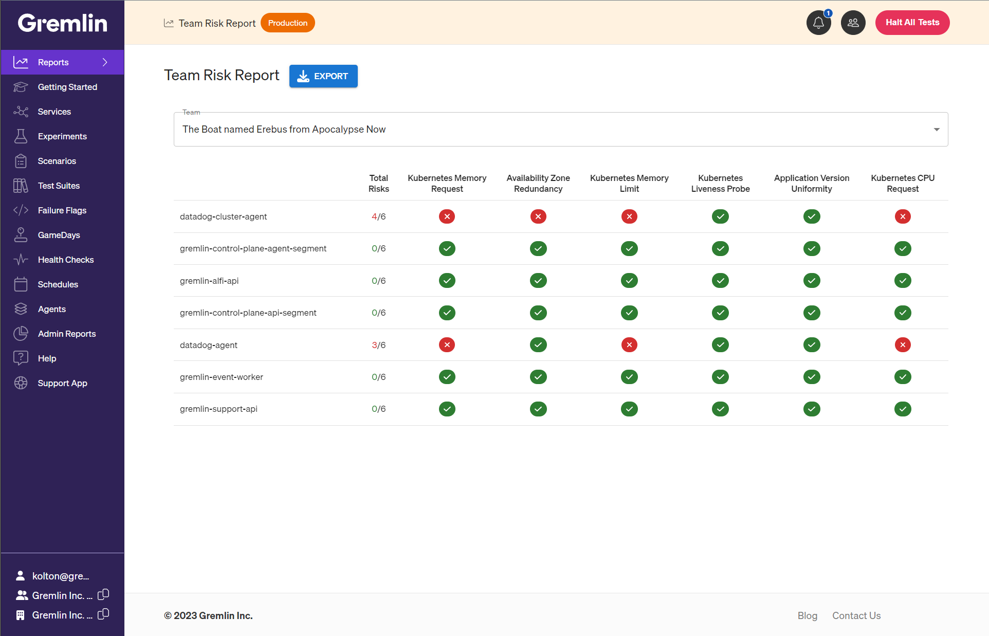The height and width of the screenshot is (636, 989).
Task: Copy the team ID next to Gremlin Inc. team
Action: 103,595
